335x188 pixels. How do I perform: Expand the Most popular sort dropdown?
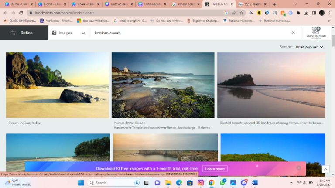tap(309, 47)
